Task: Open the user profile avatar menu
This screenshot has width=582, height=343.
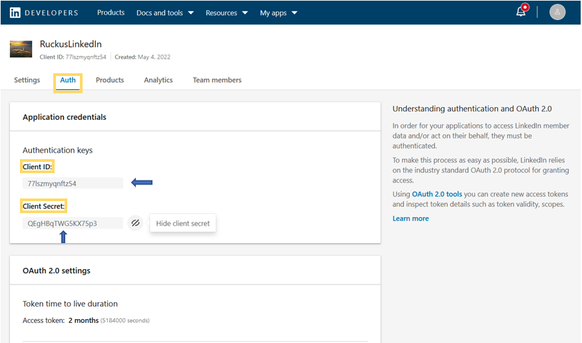Action: (x=557, y=12)
